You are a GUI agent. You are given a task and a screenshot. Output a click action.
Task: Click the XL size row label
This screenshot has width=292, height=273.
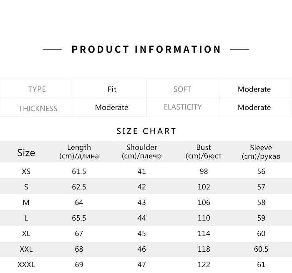[x=26, y=234]
